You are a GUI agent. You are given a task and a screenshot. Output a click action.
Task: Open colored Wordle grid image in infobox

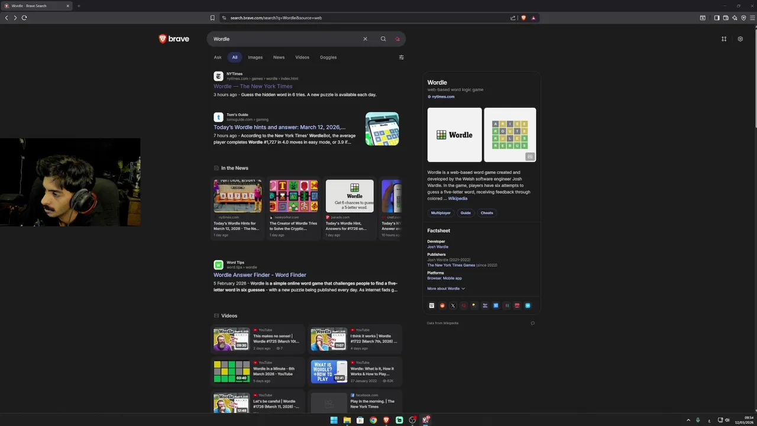click(510, 135)
